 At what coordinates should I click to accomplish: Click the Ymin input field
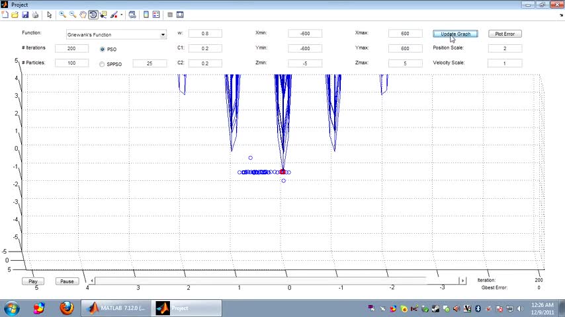click(305, 48)
